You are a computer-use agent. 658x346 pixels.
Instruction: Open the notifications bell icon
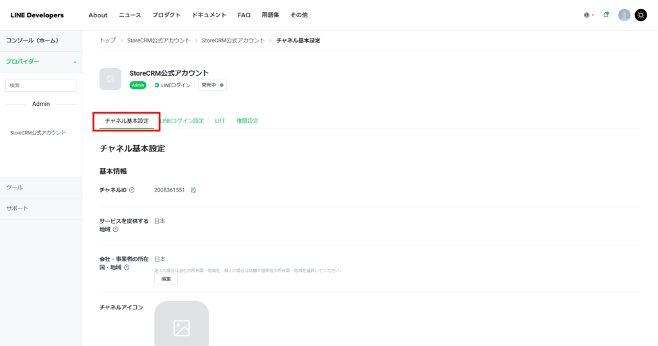(606, 15)
